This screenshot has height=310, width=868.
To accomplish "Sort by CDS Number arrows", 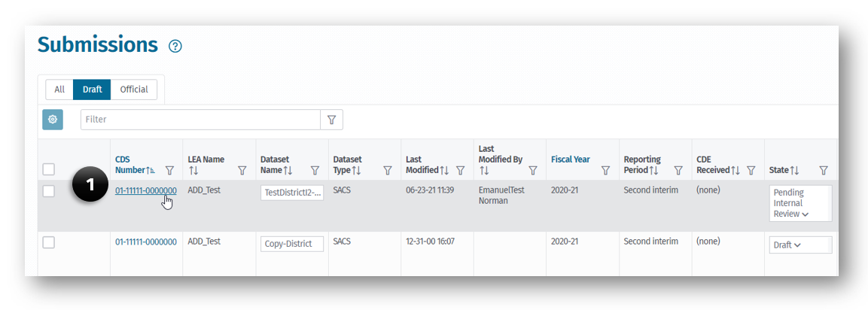I will pyautogui.click(x=151, y=171).
